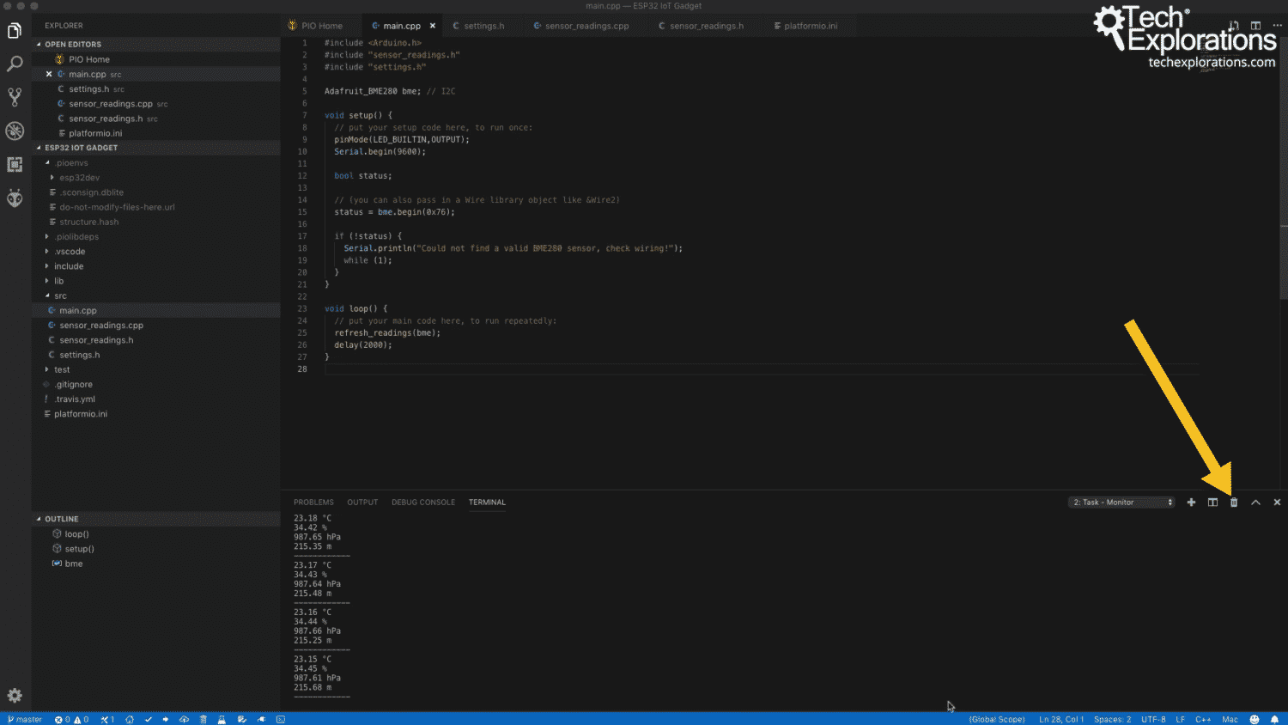The height and width of the screenshot is (725, 1288).
Task: Add a new terminal with plus icon
Action: (x=1191, y=503)
